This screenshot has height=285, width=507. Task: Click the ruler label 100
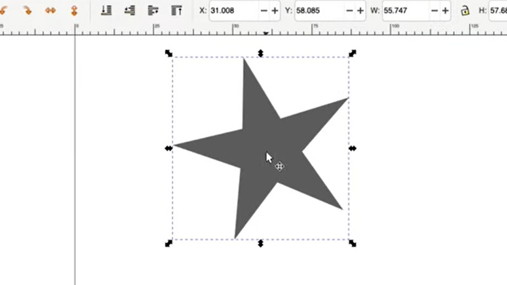pyautogui.click(x=395, y=26)
